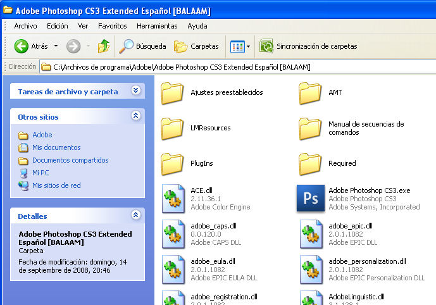Open the Views dropdown arrow

(248, 46)
